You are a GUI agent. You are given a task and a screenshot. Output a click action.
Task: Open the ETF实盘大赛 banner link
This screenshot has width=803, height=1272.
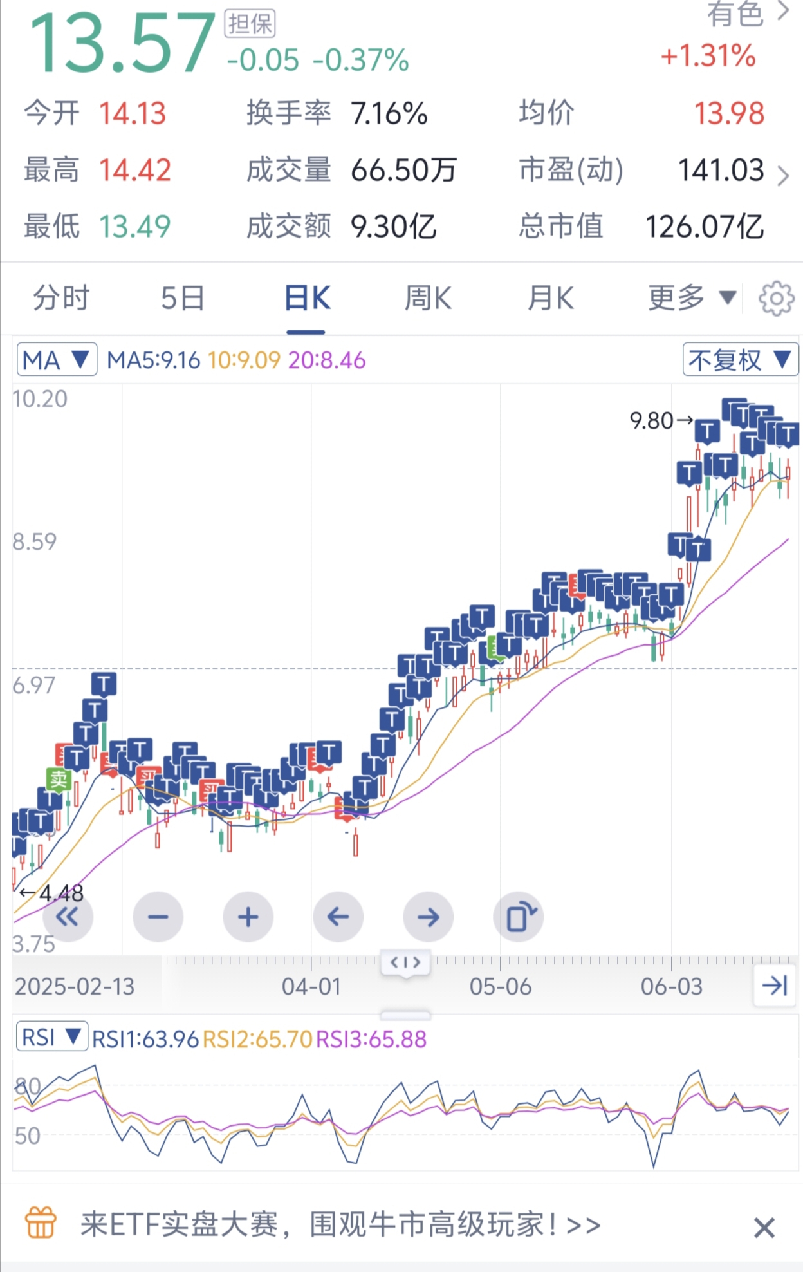(341, 1224)
